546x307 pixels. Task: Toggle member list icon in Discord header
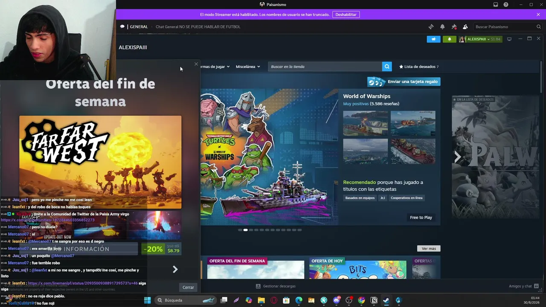pos(465,26)
